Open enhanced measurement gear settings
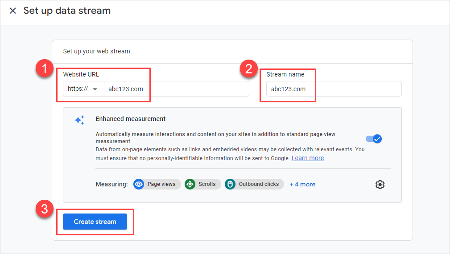 (x=380, y=185)
